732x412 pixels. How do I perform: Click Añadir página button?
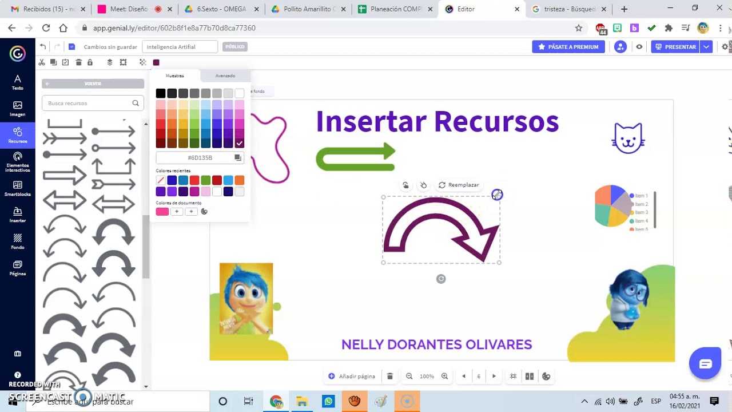[352, 376]
